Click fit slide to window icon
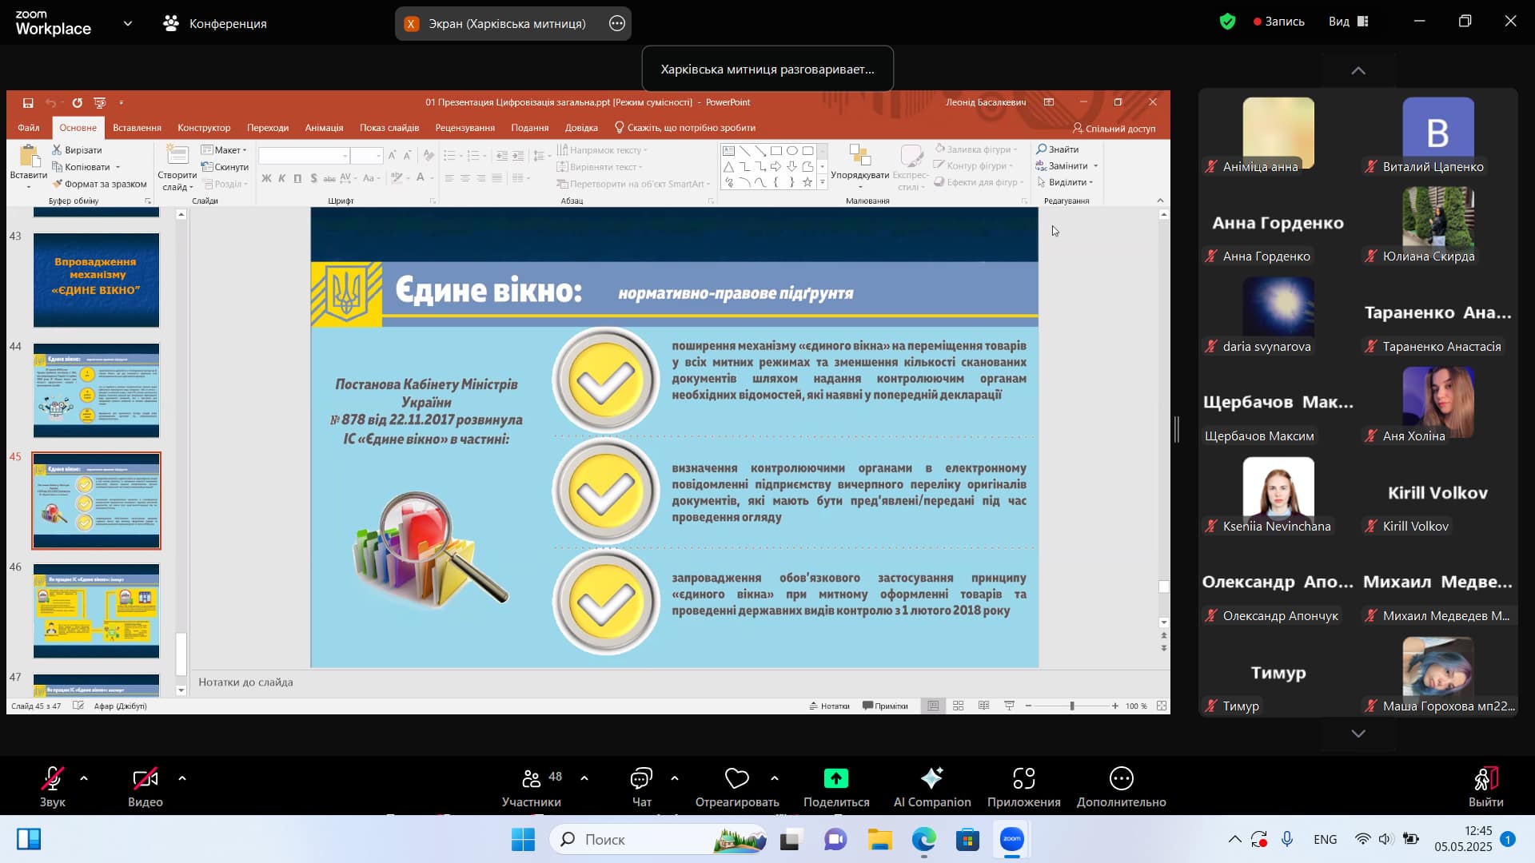The image size is (1535, 863). [x=1161, y=706]
